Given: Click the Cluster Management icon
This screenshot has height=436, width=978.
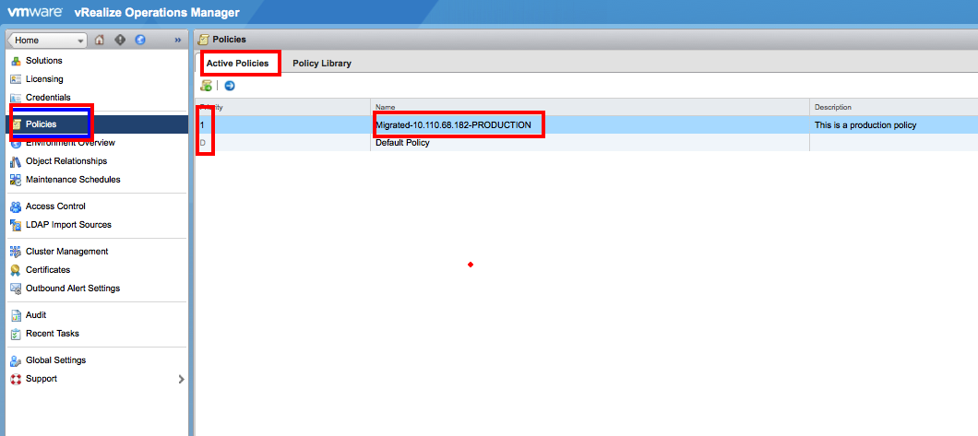Looking at the screenshot, I should (17, 252).
